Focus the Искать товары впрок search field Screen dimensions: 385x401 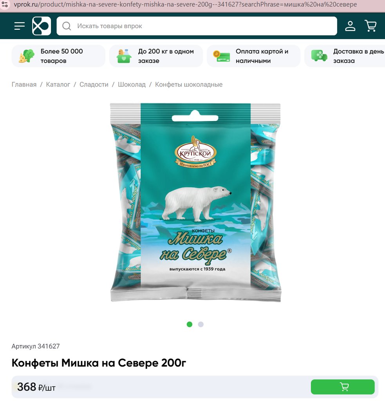pyautogui.click(x=197, y=26)
